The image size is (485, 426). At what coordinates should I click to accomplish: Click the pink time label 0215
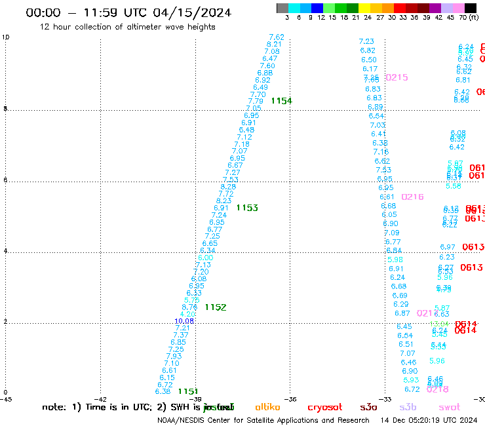point(397,77)
